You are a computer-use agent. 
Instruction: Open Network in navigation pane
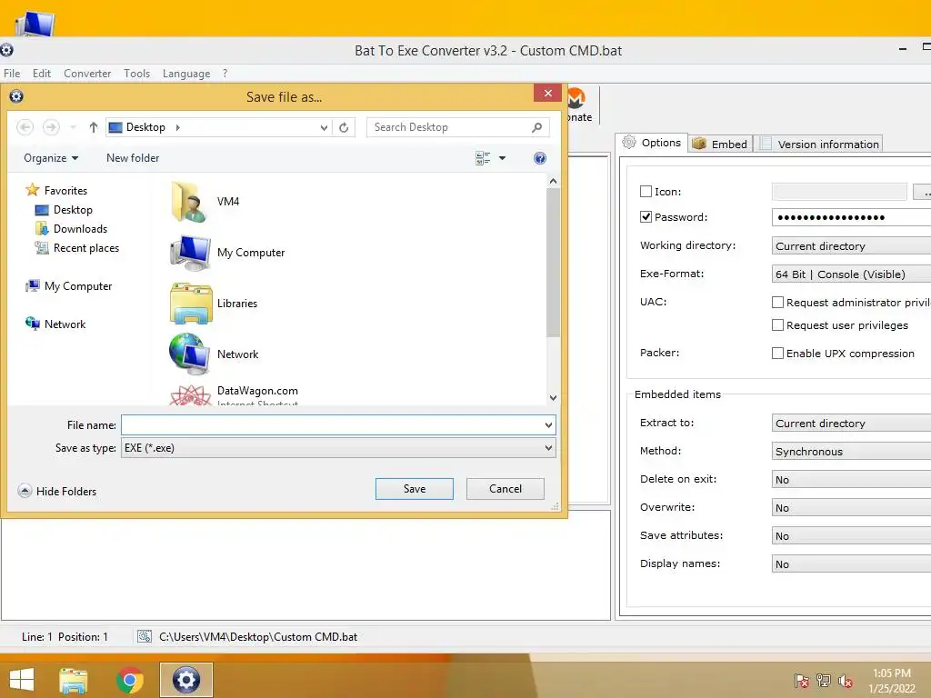coord(55,324)
